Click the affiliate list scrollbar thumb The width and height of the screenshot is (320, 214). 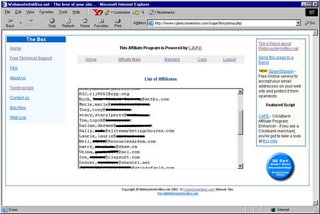[x=241, y=123]
